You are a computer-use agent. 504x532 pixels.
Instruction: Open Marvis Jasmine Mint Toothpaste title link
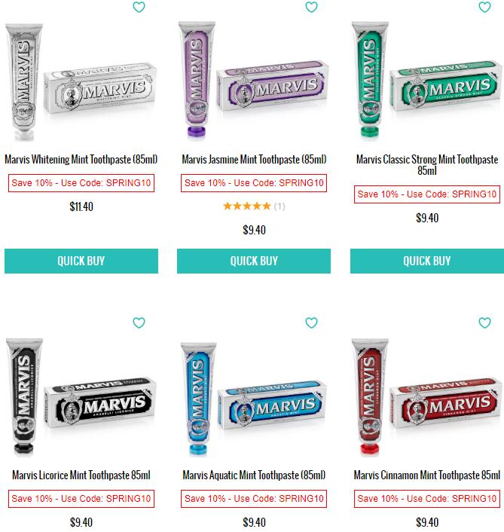254,159
